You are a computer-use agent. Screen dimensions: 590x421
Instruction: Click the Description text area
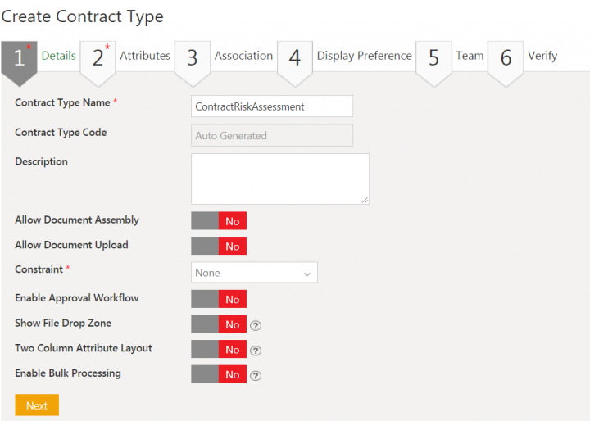[280, 179]
